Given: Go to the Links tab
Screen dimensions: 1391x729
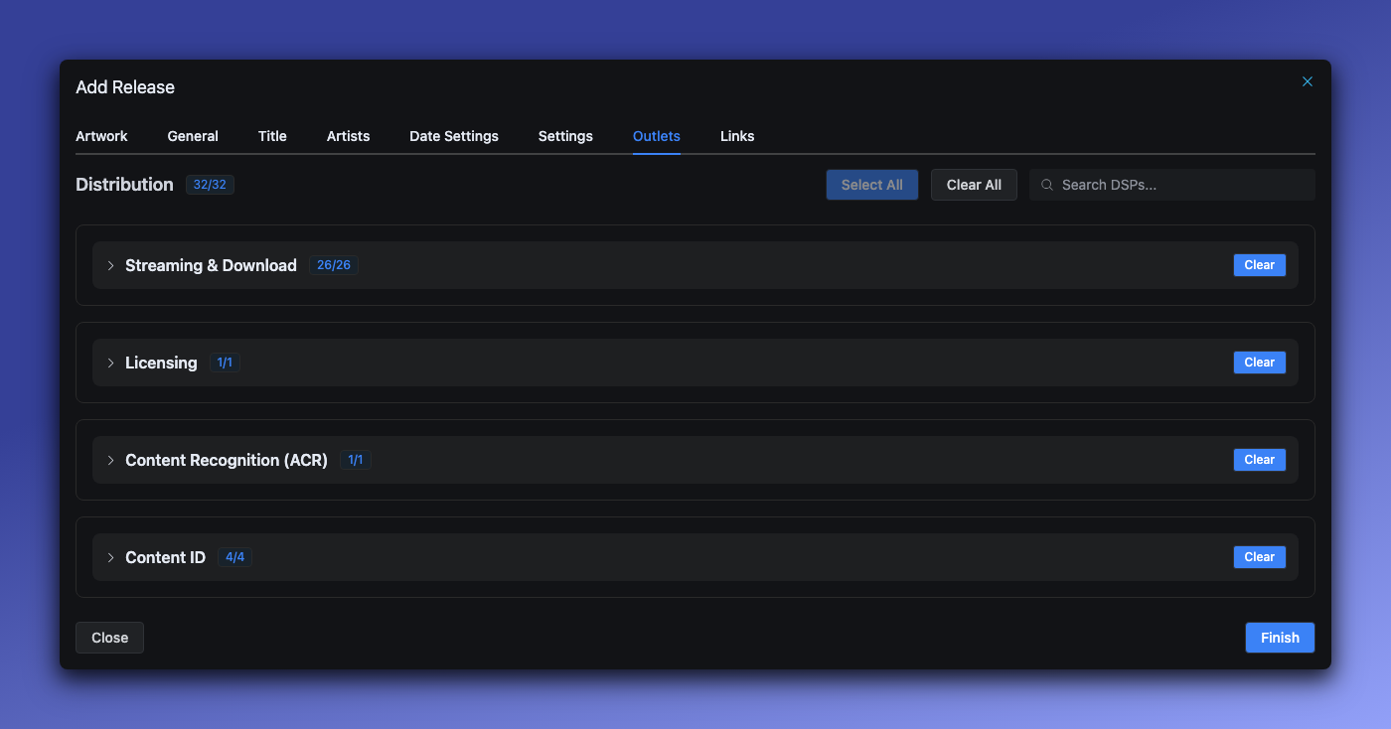Looking at the screenshot, I should (737, 136).
